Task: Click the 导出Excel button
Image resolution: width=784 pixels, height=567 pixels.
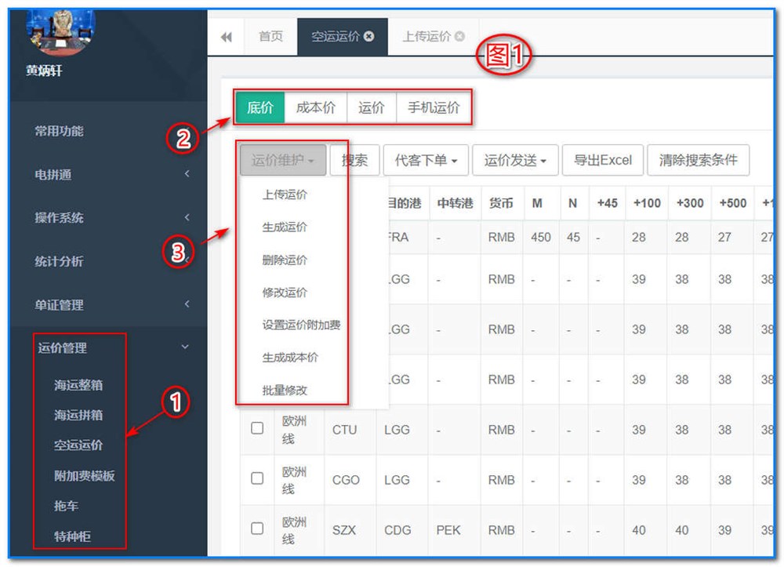Action: 603,161
